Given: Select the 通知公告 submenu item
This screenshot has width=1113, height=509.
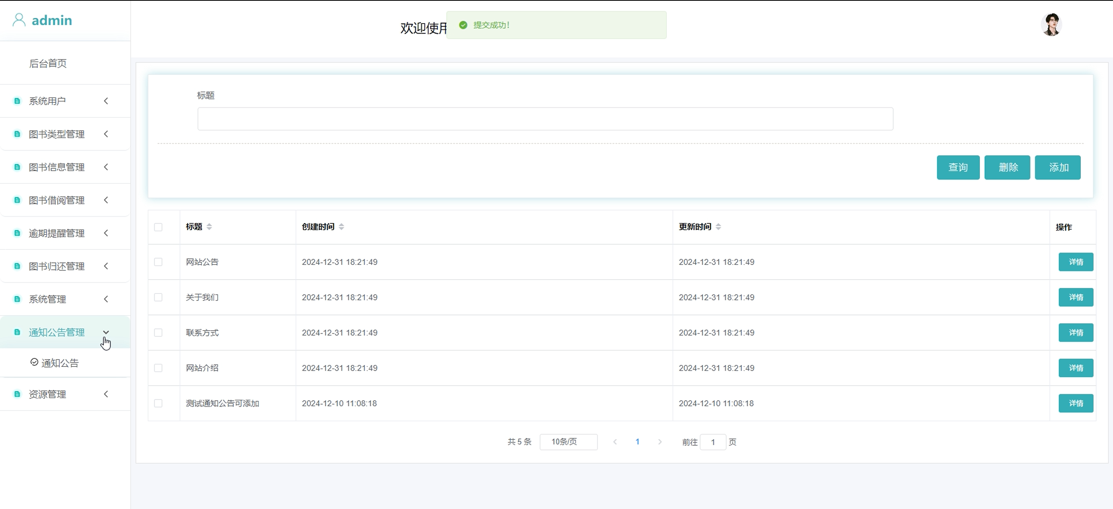Looking at the screenshot, I should tap(60, 363).
